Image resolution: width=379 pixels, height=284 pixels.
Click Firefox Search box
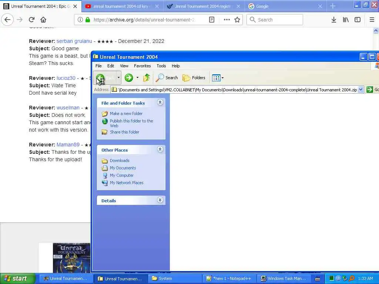point(275,20)
